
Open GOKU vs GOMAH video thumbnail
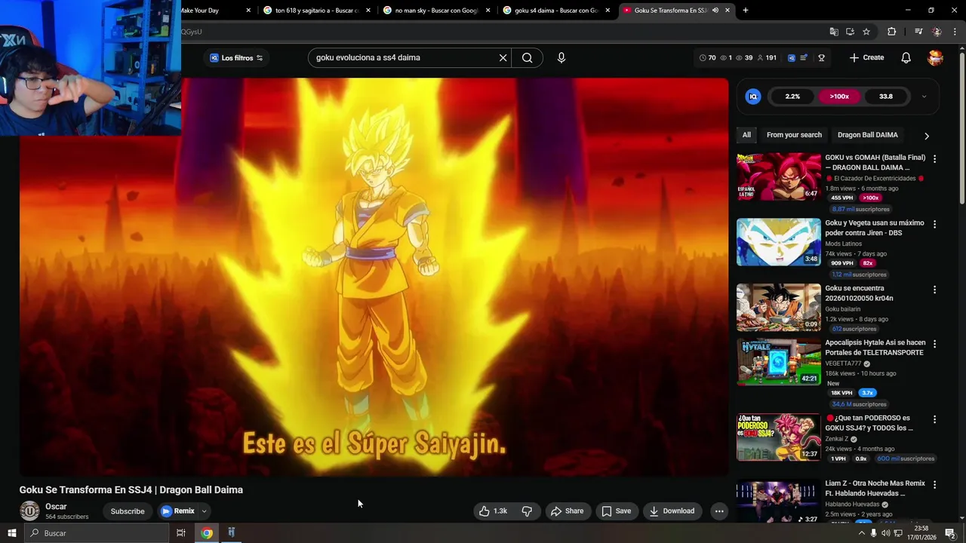pyautogui.click(x=779, y=176)
